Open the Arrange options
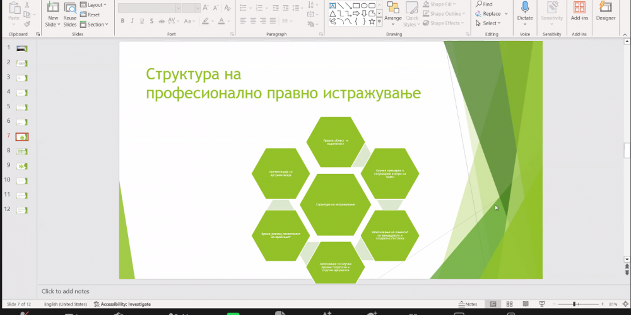Screen dimensions: 631x315 (x=393, y=11)
